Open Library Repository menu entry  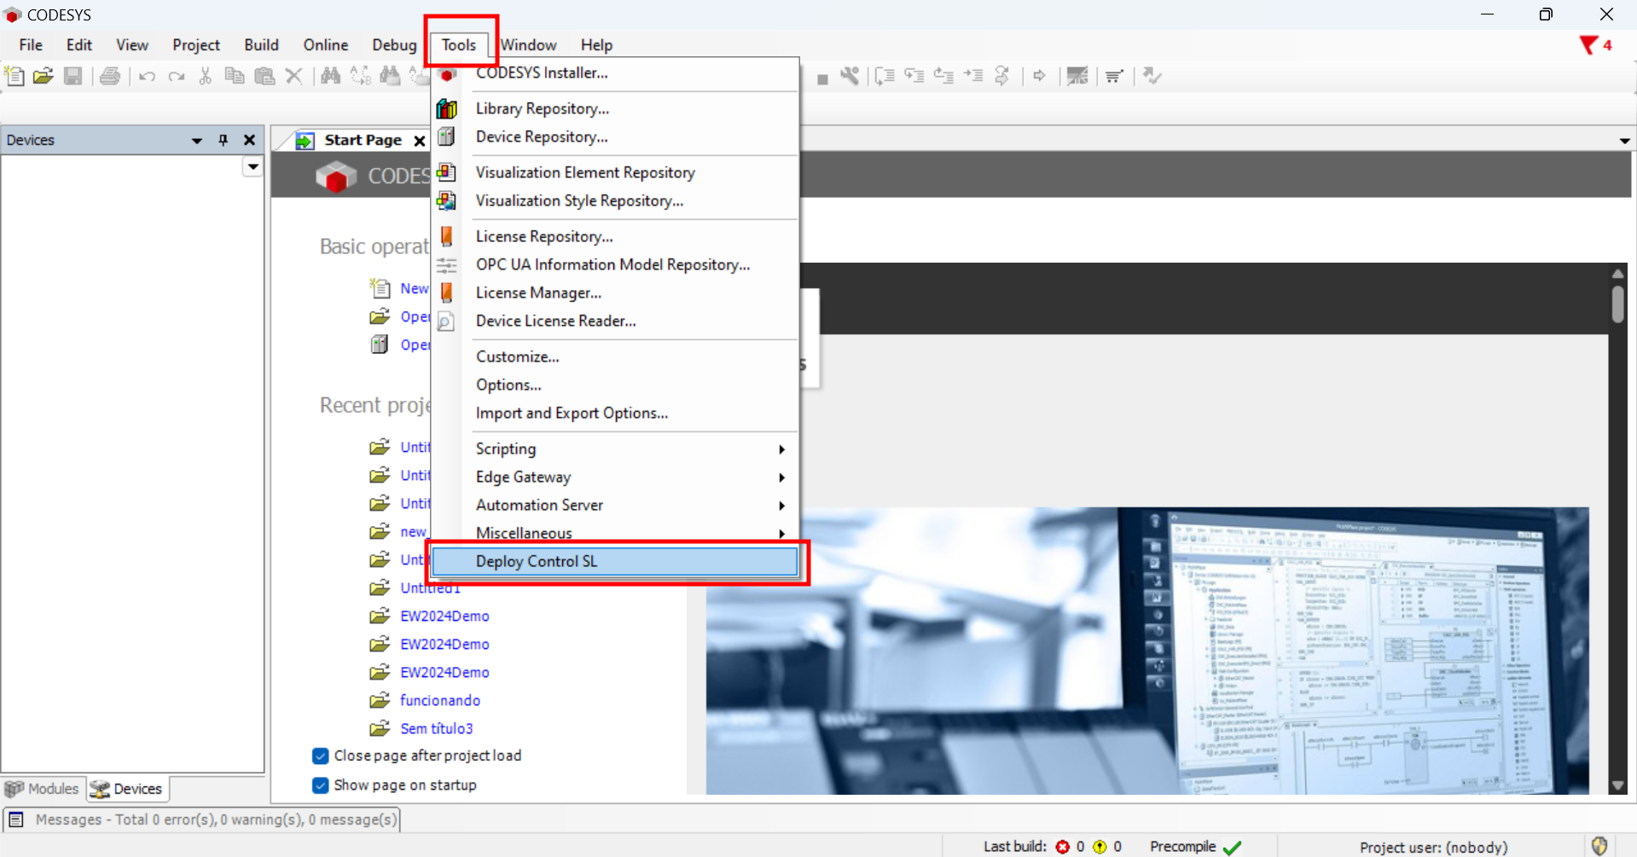614,108
